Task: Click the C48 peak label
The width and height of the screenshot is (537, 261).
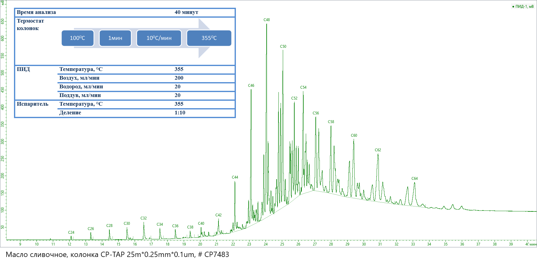Action: click(267, 20)
